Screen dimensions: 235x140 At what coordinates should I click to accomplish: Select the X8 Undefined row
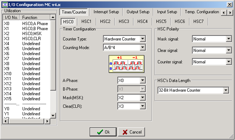(x=27, y=63)
